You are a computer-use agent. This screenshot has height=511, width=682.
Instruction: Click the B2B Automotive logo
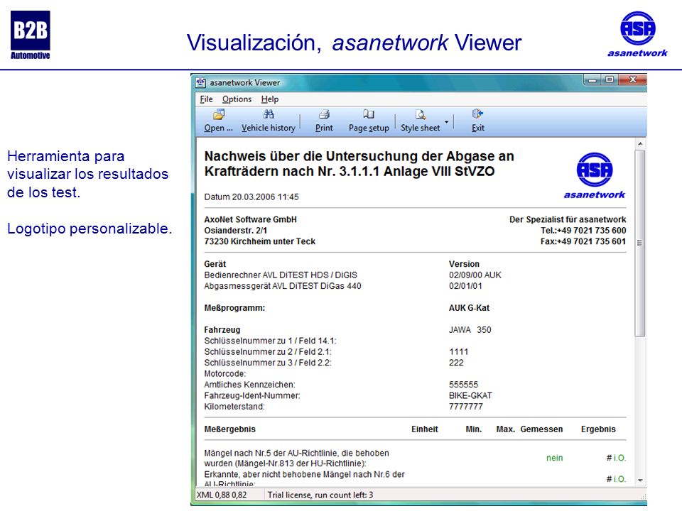[x=31, y=35]
